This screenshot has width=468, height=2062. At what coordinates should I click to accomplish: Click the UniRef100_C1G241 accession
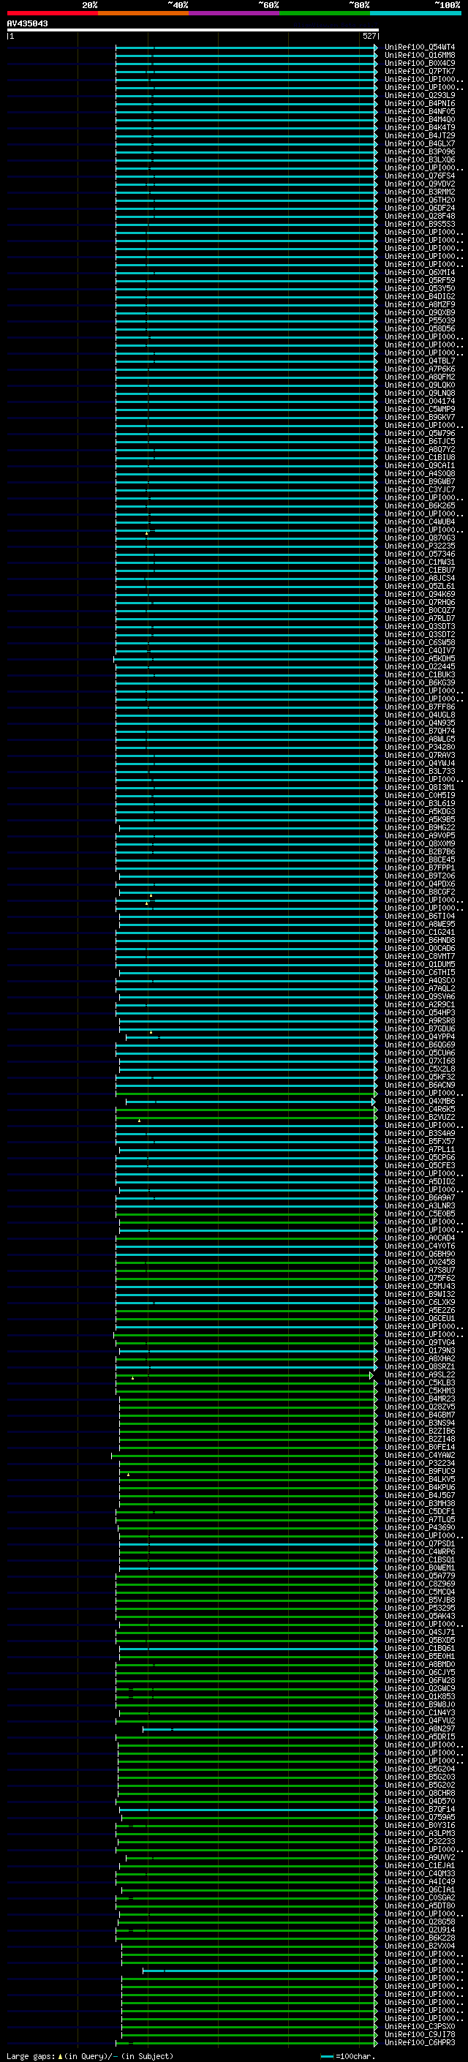pyautogui.click(x=420, y=932)
